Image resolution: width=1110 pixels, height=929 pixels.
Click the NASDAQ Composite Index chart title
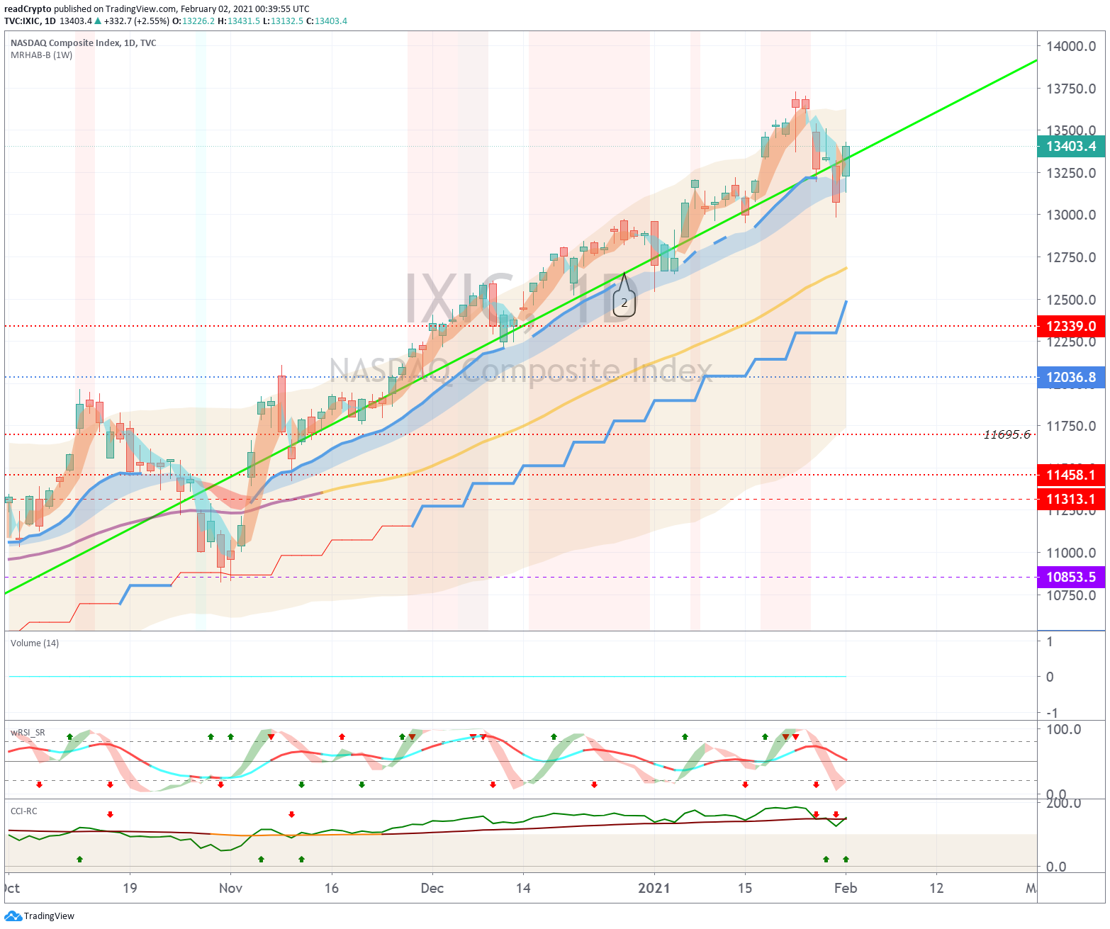coord(83,43)
